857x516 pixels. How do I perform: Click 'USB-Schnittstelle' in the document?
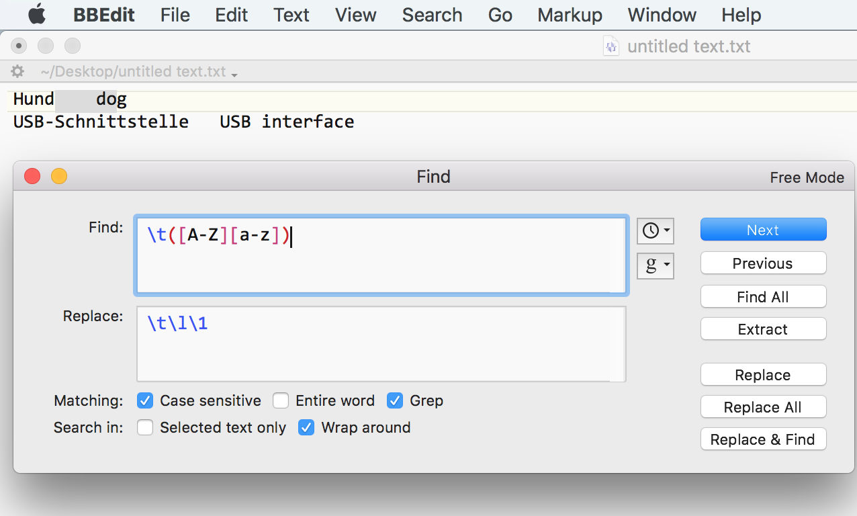[x=101, y=122]
